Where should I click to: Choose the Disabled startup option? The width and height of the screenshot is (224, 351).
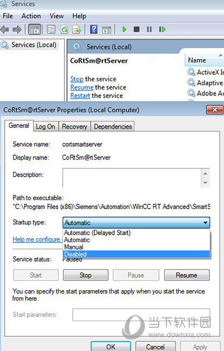pos(136,254)
